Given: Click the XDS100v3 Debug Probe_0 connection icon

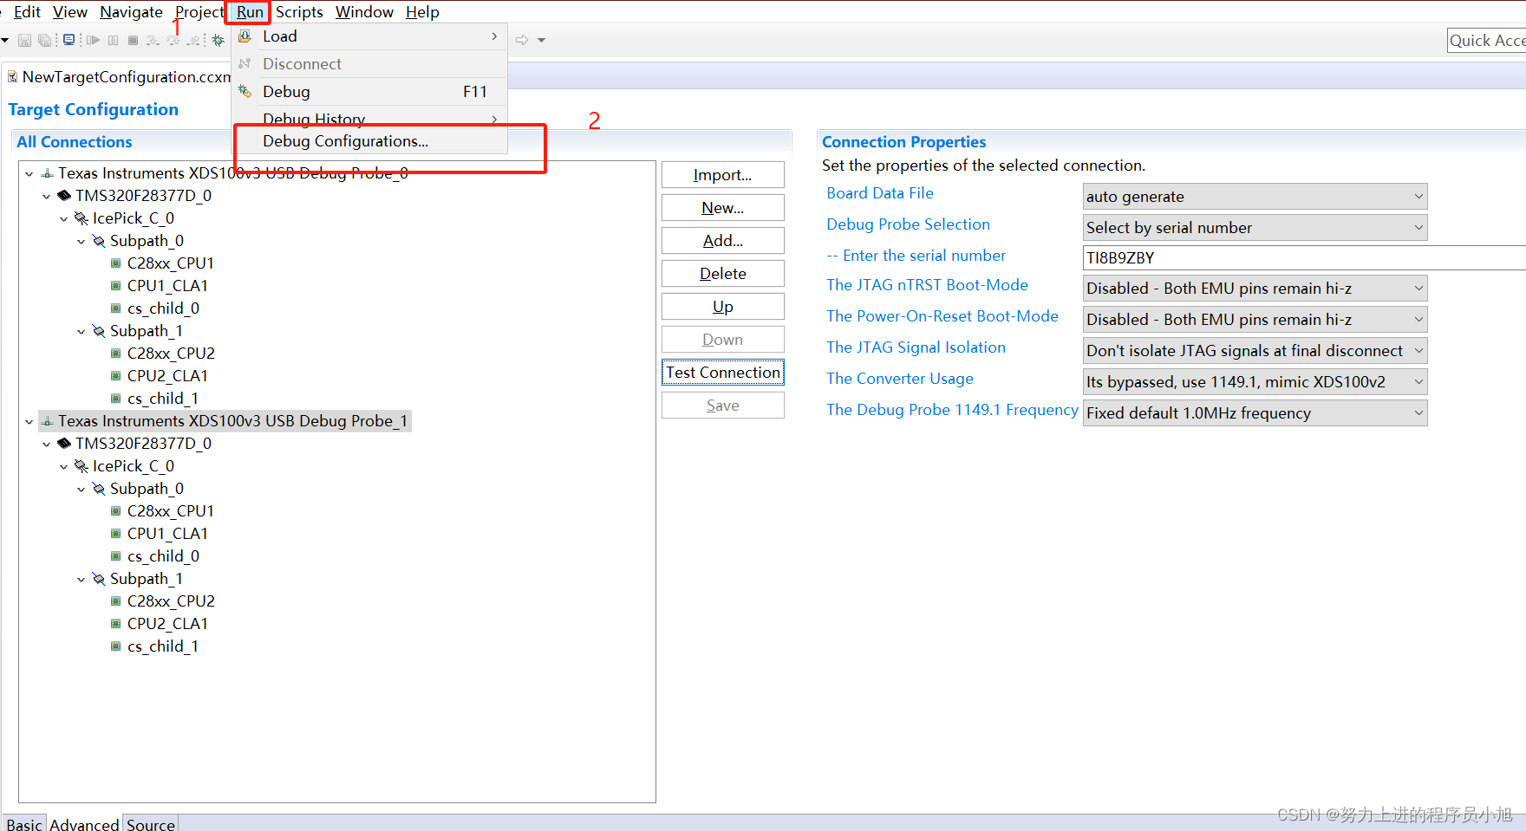Looking at the screenshot, I should pyautogui.click(x=48, y=173).
